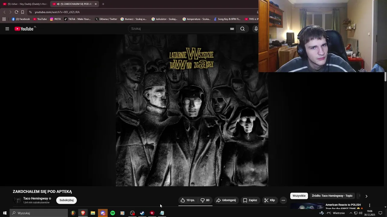Open the temperatura - Szukaj bookmark

click(197, 19)
